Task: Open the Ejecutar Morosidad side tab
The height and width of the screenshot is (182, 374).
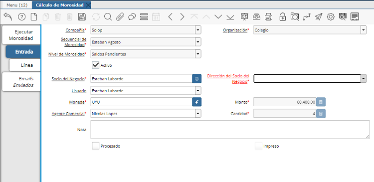Action: point(21,35)
